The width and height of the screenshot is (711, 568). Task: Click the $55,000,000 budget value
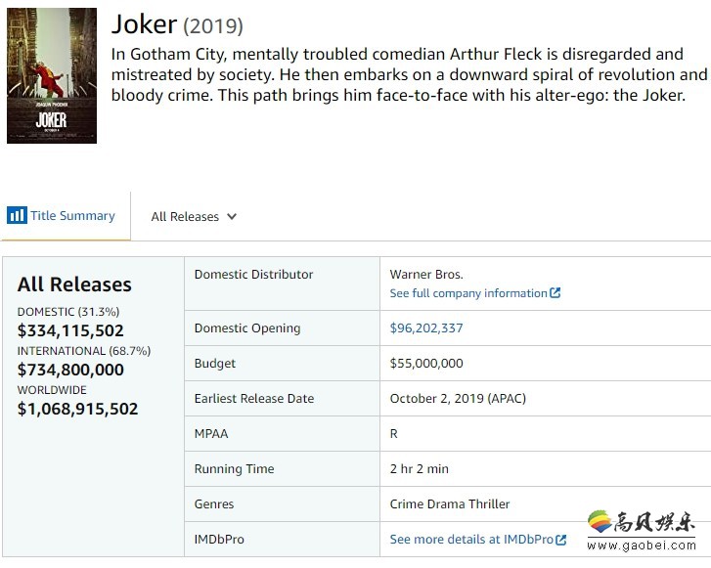pos(426,363)
